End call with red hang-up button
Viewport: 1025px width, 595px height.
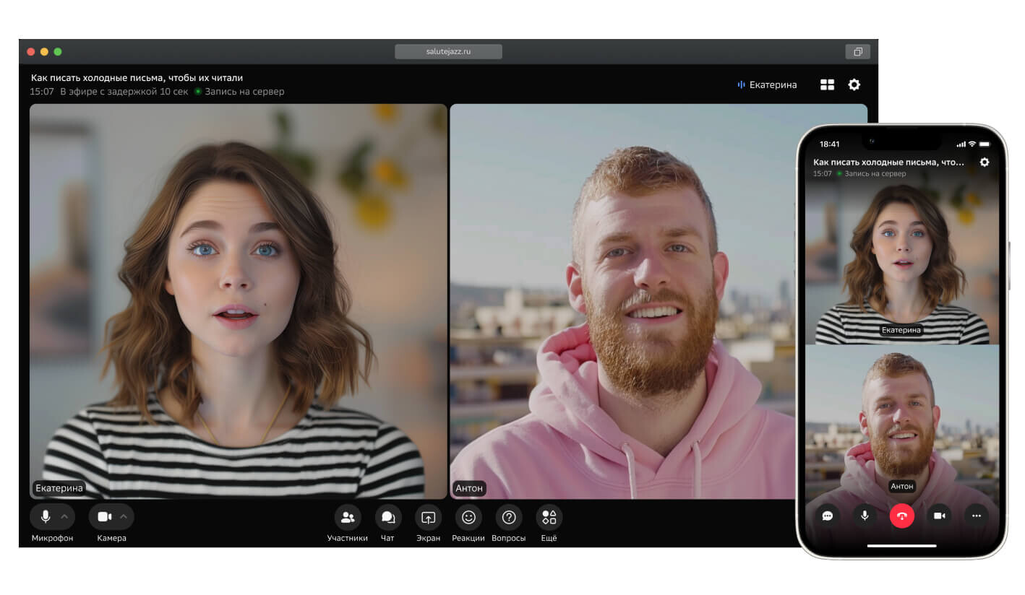click(901, 516)
